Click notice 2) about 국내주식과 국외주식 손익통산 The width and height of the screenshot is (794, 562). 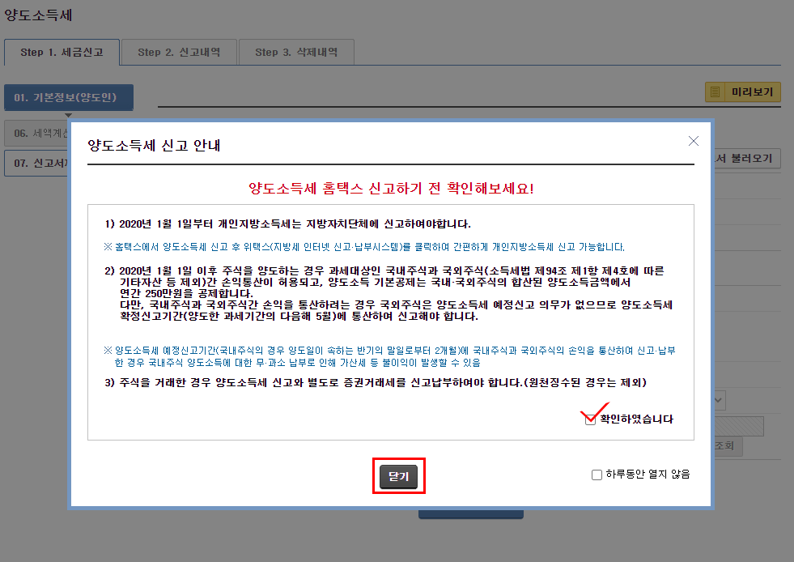click(389, 293)
